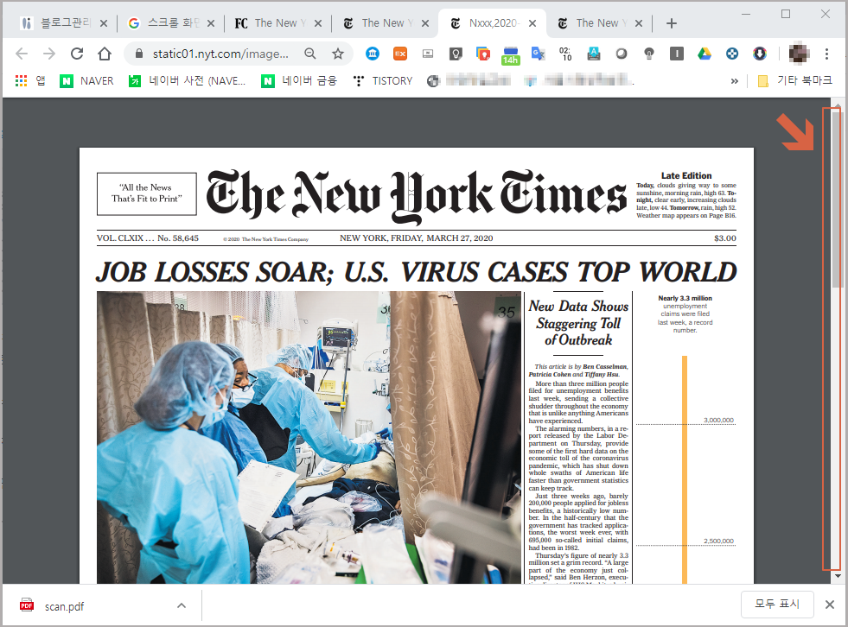Click the rainbow-ringed download arrow extension
Image resolution: width=848 pixels, height=627 pixels.
[x=759, y=54]
